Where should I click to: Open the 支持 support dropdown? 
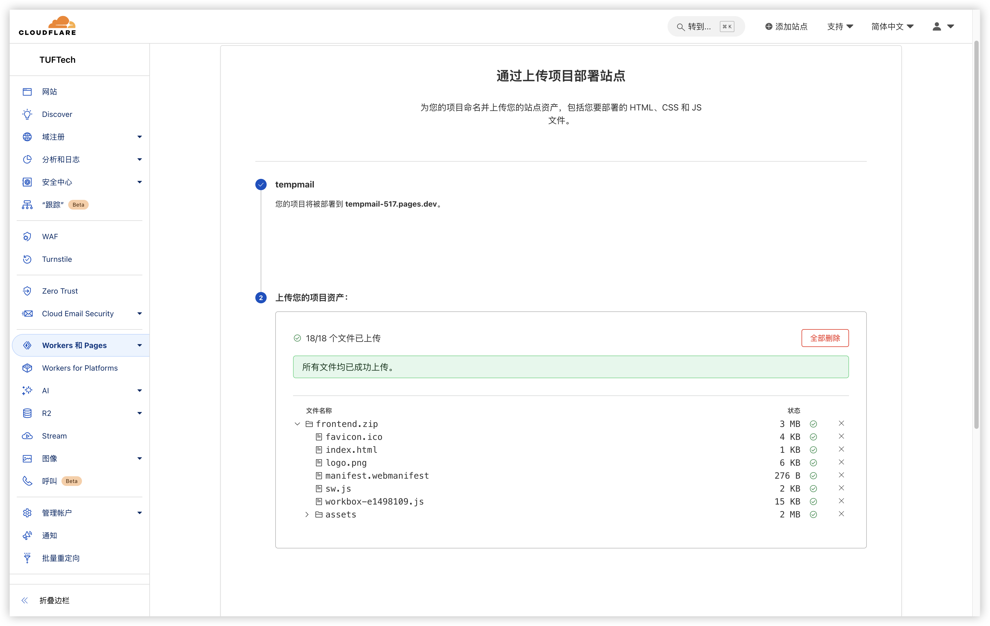(x=840, y=26)
